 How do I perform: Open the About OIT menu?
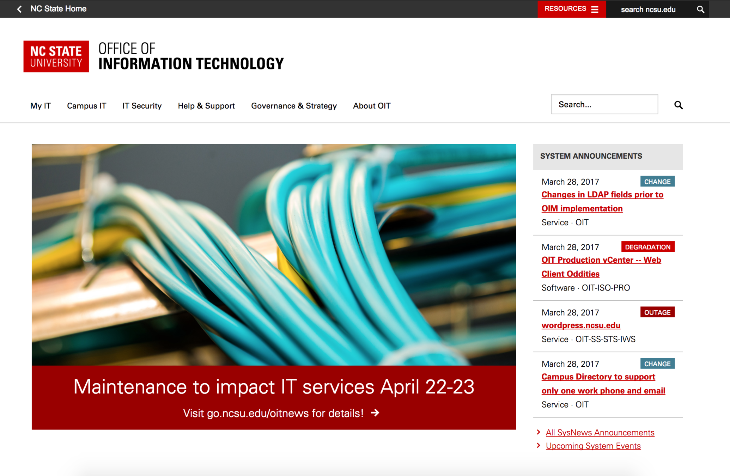372,106
